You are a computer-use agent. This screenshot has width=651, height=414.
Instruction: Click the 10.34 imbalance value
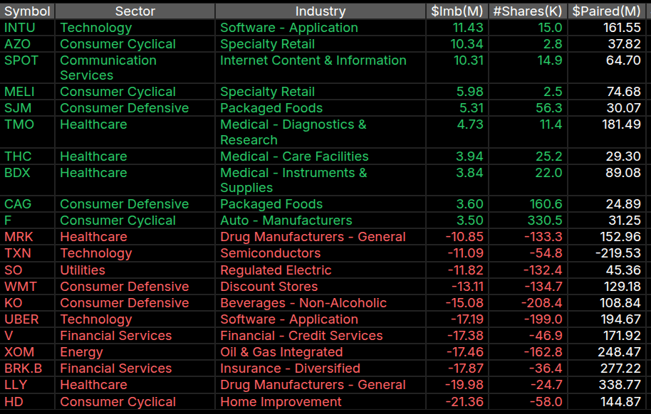point(467,44)
